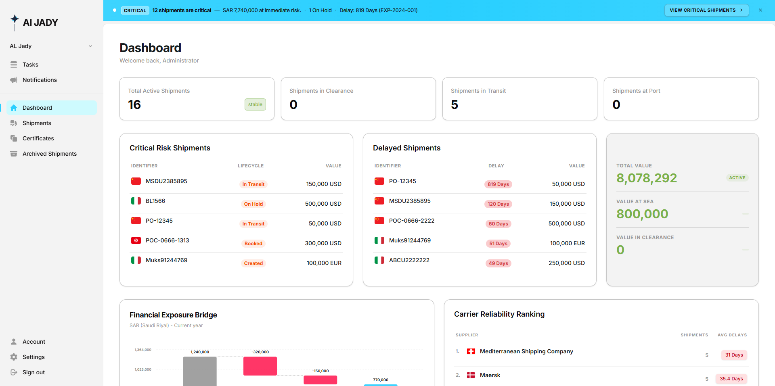Open Shipments in Transit card
Image resolution: width=775 pixels, height=386 pixels.
coord(520,99)
